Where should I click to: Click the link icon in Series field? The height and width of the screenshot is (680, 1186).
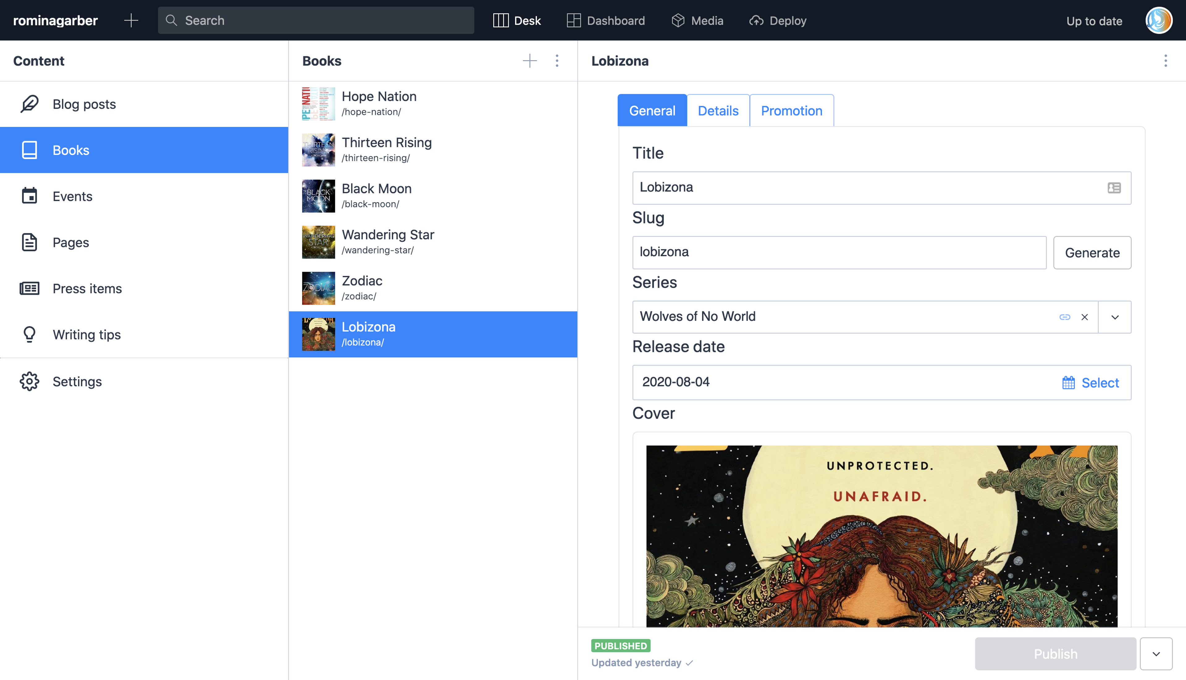coord(1065,317)
